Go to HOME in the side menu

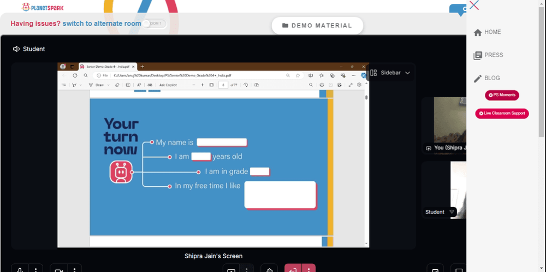(x=488, y=32)
